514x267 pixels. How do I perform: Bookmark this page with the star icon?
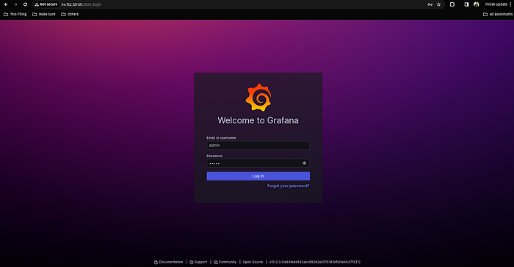pos(438,4)
